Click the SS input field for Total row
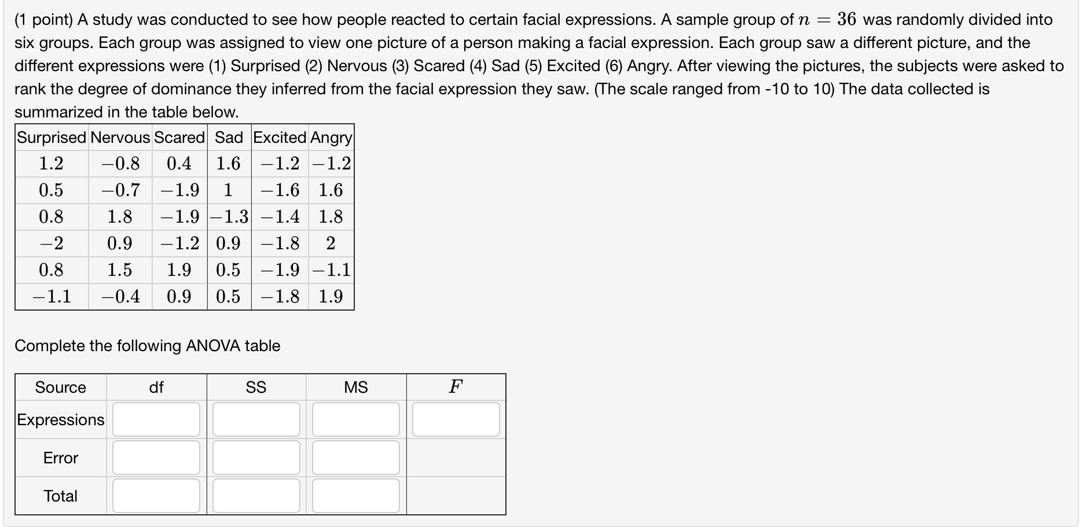 tap(255, 495)
